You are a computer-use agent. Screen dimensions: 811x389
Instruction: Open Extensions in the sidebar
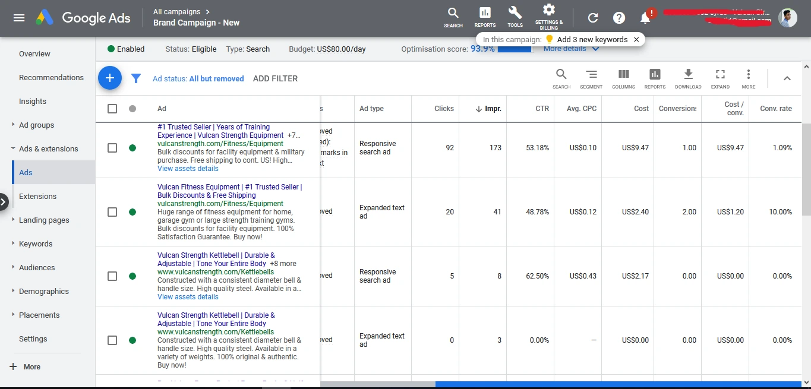tap(37, 196)
